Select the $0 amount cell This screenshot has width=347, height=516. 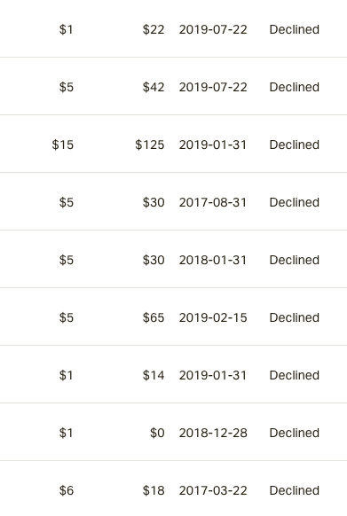pyautogui.click(x=157, y=433)
